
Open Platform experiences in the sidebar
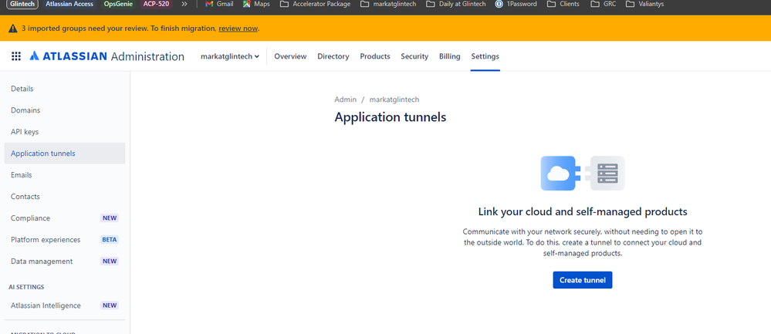coord(64,240)
